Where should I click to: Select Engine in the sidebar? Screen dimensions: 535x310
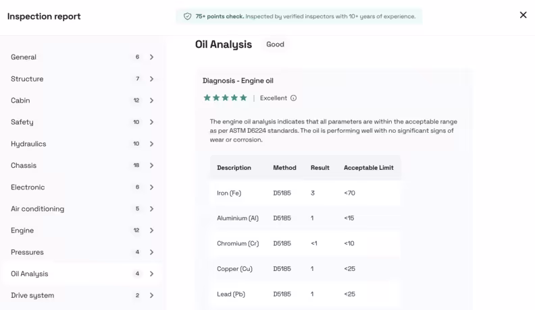click(x=22, y=230)
